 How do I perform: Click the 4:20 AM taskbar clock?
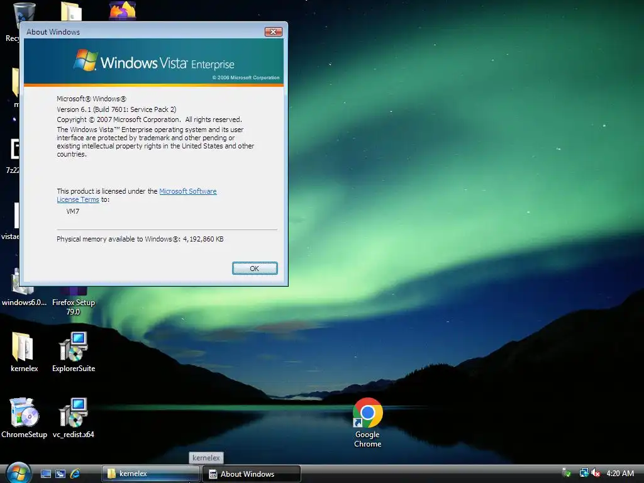pos(620,473)
